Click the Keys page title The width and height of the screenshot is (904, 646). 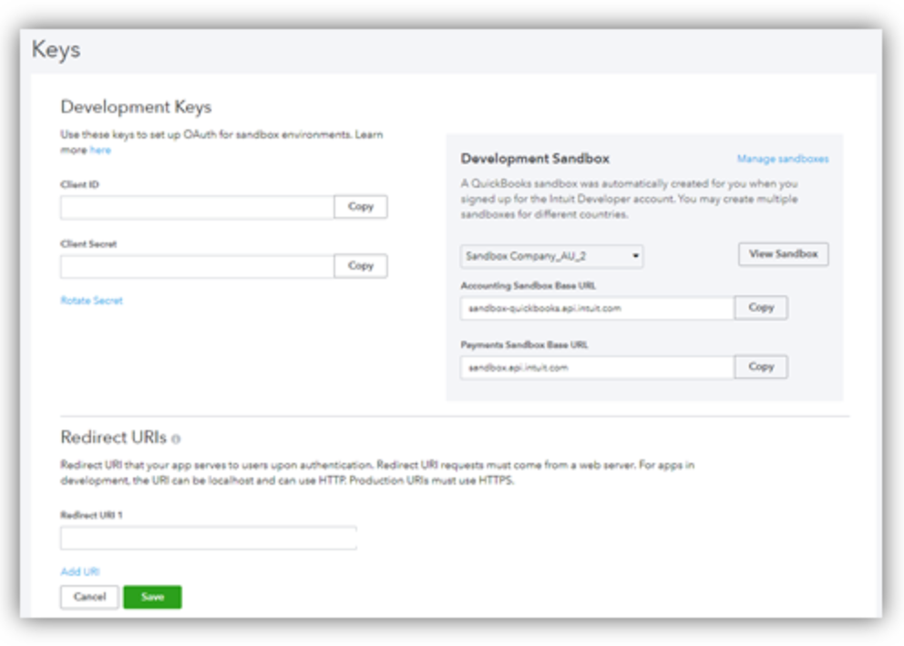[56, 50]
